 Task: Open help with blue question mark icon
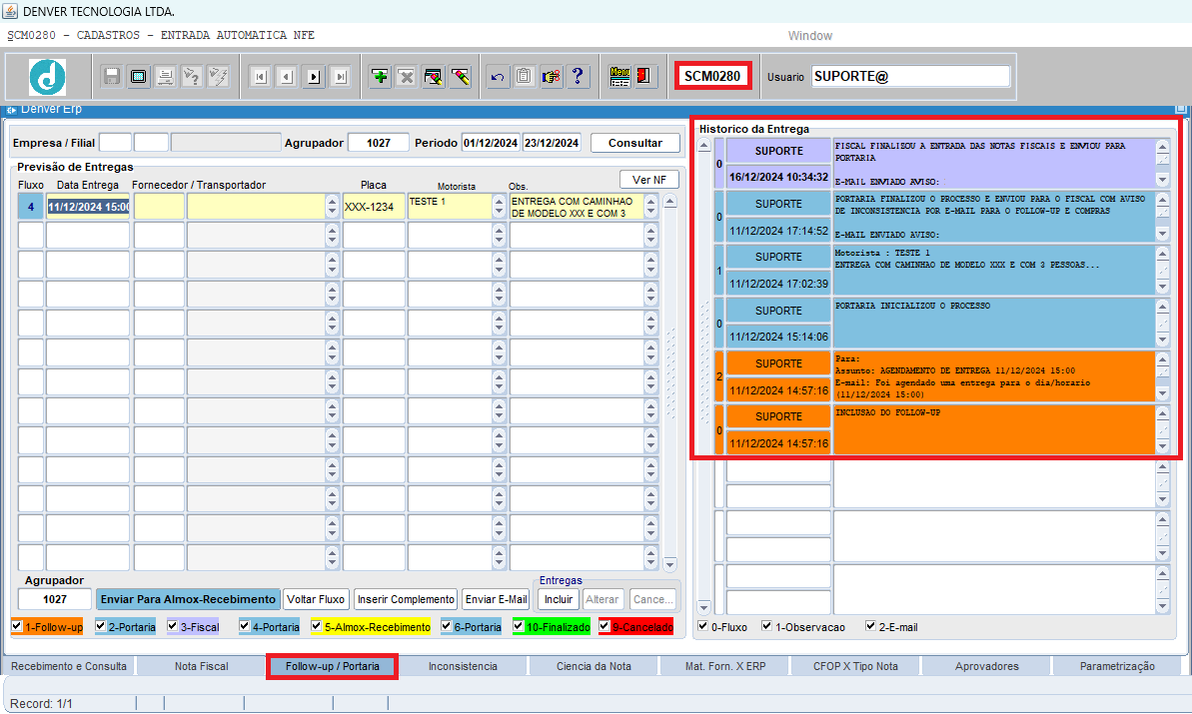coord(578,77)
